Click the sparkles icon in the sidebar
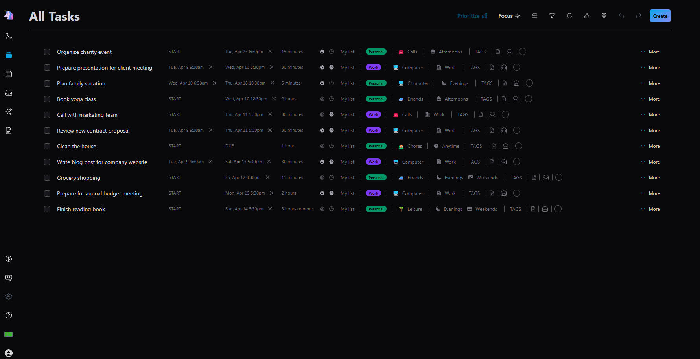 pos(9,112)
